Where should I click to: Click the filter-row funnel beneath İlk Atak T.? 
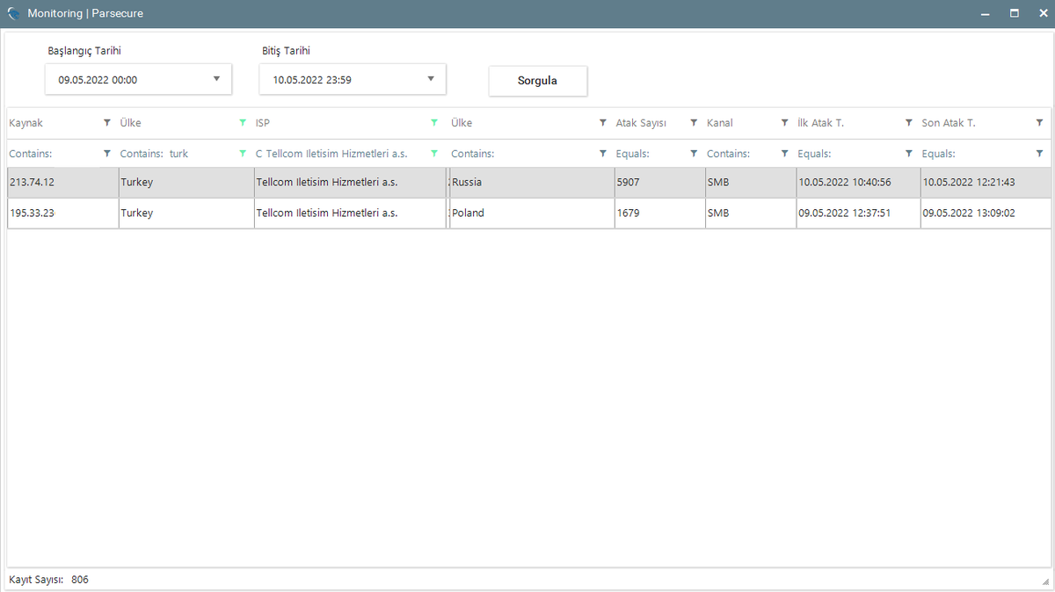[909, 154]
